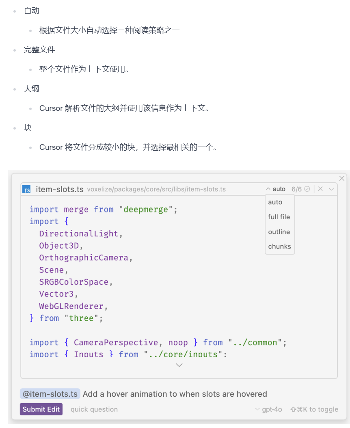This screenshot has height=428, width=350.
Task: Select "chunks" in the strategy menu
Action: coord(279,246)
